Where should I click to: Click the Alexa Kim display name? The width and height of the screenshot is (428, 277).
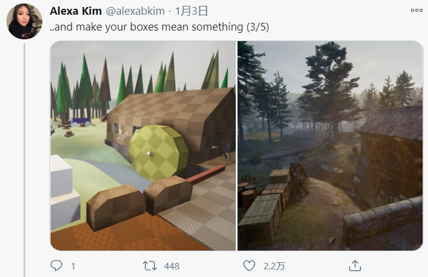[76, 11]
